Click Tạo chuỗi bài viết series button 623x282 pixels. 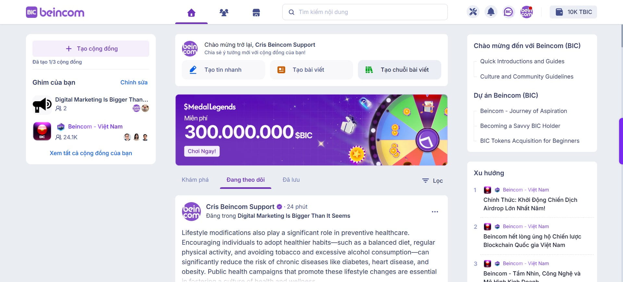pyautogui.click(x=399, y=70)
